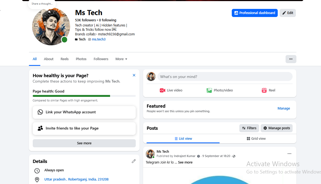Image resolution: width=321 pixels, height=184 pixels.
Task: Open the ms.tech3 Instagram link
Action: coord(98,39)
